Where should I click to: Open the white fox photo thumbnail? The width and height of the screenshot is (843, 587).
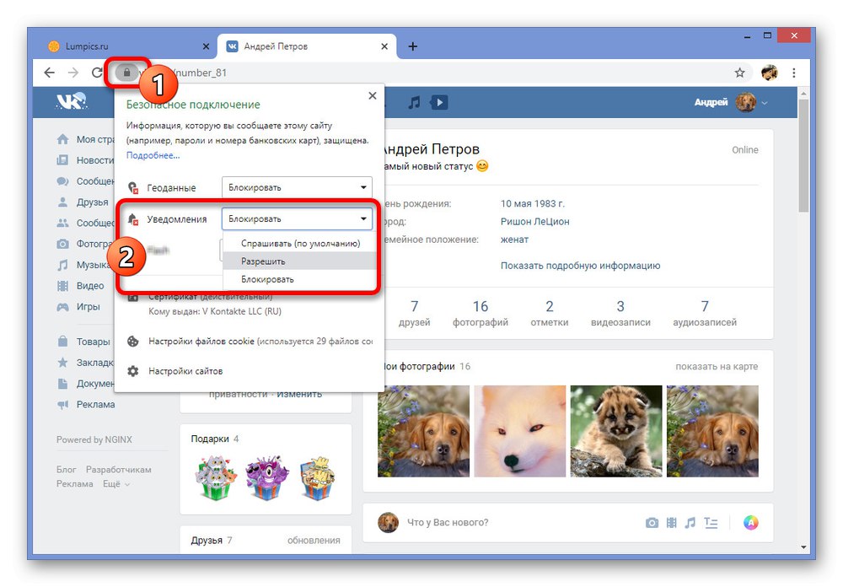tap(520, 431)
